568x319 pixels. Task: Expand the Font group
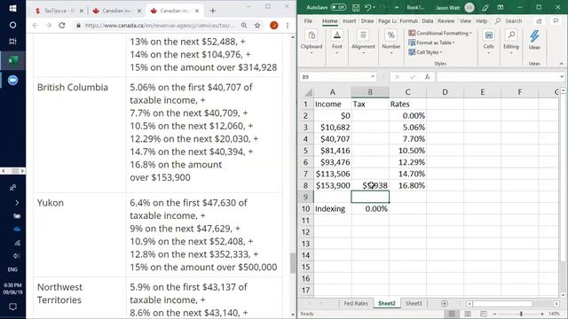coord(337,43)
